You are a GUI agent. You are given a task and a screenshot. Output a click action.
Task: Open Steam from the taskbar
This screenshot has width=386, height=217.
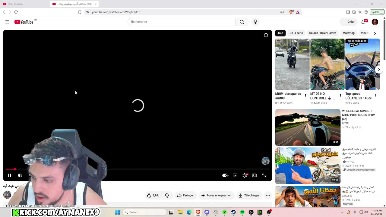233,212
